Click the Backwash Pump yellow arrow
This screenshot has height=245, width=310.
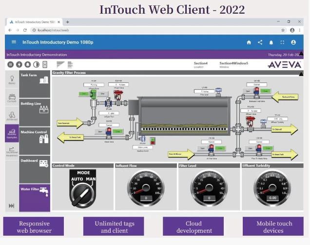coord(285,97)
